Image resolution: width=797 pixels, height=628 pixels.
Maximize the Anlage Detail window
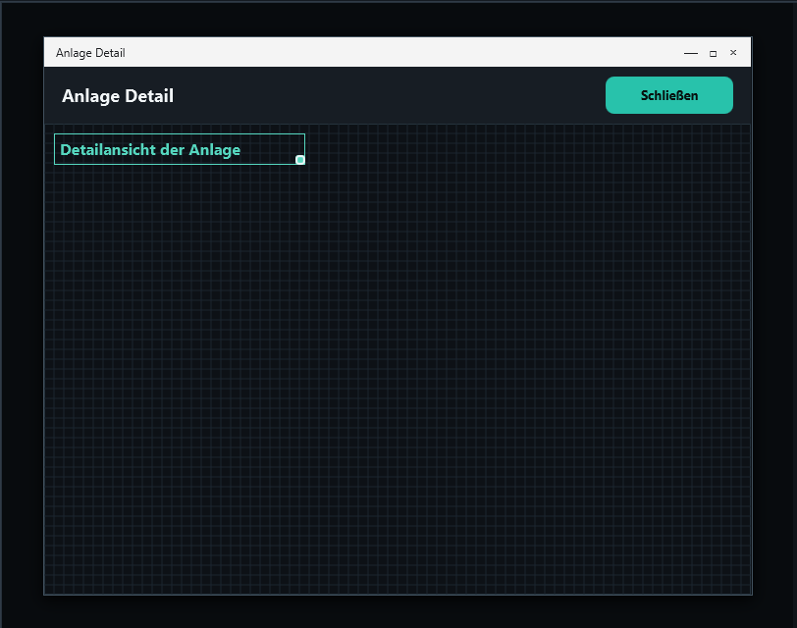[x=713, y=53]
